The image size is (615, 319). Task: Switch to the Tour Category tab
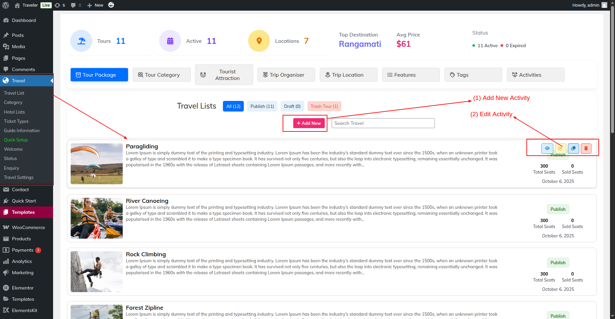click(162, 75)
